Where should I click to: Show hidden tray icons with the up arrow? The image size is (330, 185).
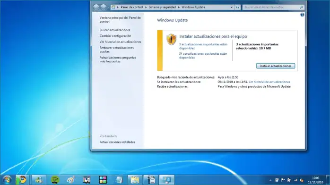pos(270,180)
